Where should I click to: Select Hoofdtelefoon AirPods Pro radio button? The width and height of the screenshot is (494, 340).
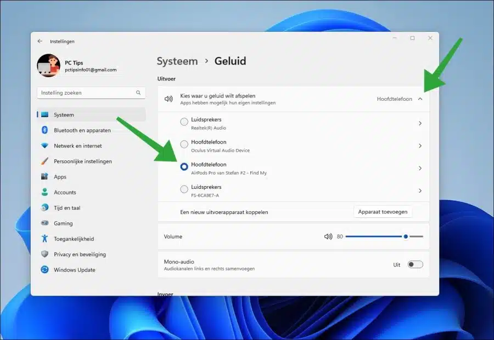[184, 166]
